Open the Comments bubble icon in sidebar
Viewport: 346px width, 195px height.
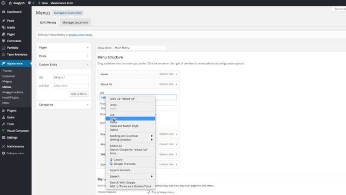(4, 41)
